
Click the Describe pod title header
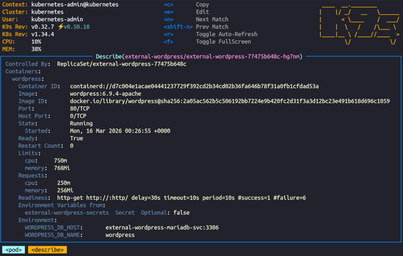(x=199, y=57)
